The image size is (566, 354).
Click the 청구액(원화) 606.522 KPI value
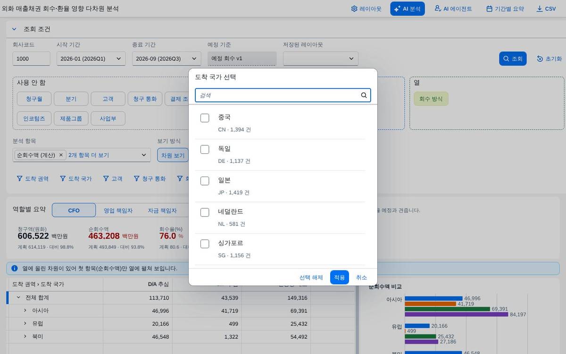tap(33, 236)
